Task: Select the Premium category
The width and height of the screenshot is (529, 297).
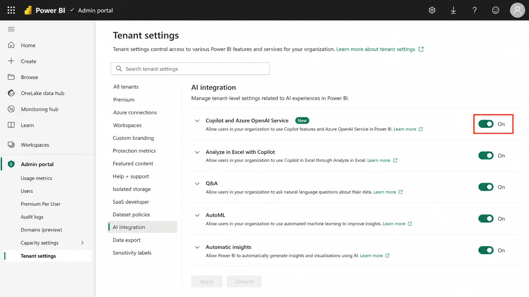Action: pos(124,100)
